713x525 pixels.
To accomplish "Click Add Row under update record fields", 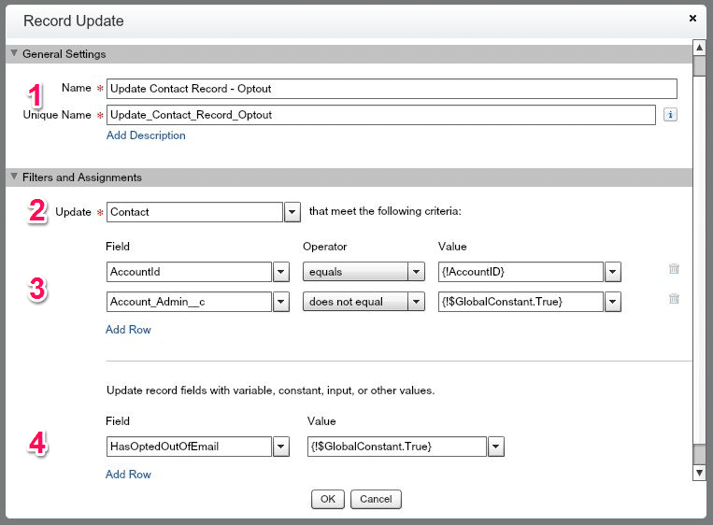I will tap(128, 475).
